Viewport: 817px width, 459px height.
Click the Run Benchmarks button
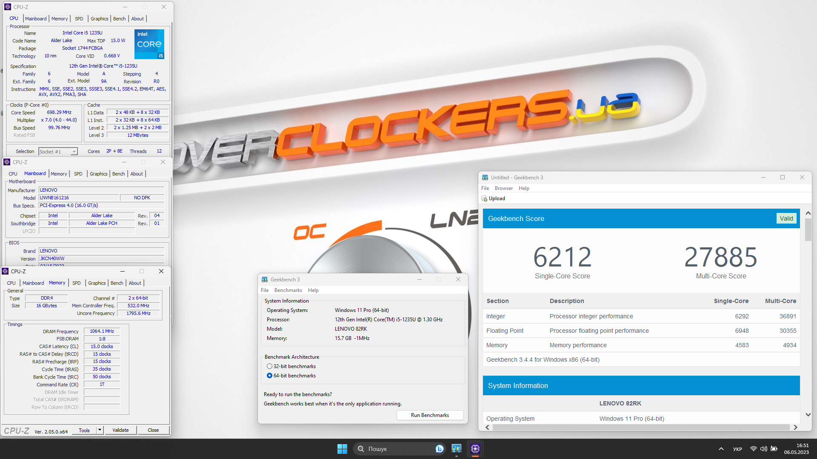(430, 415)
